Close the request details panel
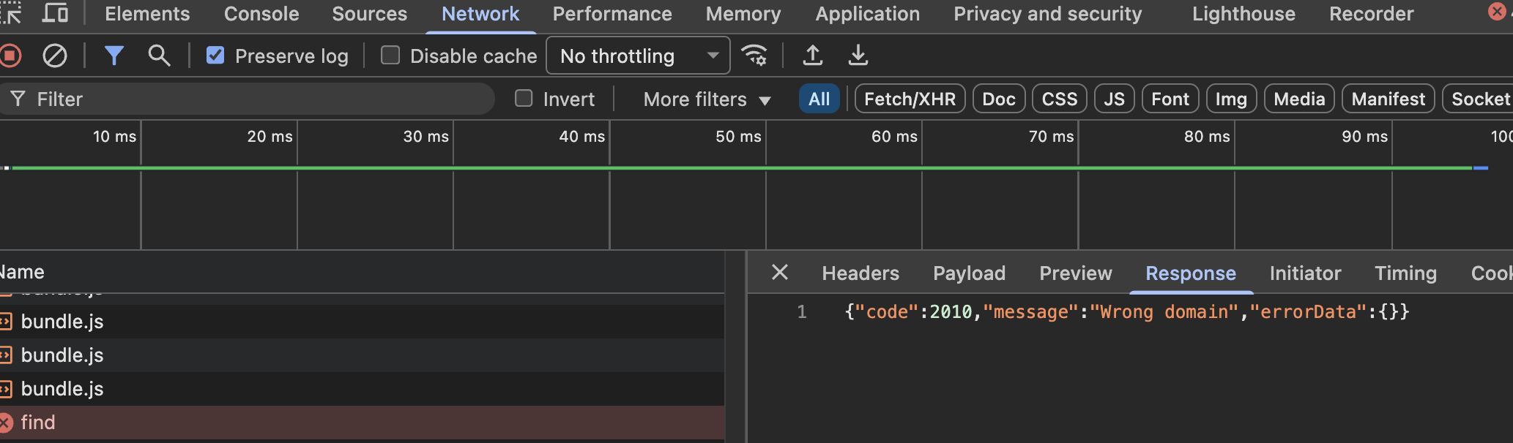 pyautogui.click(x=780, y=273)
